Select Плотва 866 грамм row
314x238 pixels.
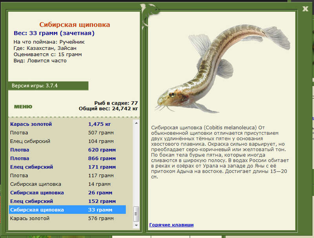67,158
